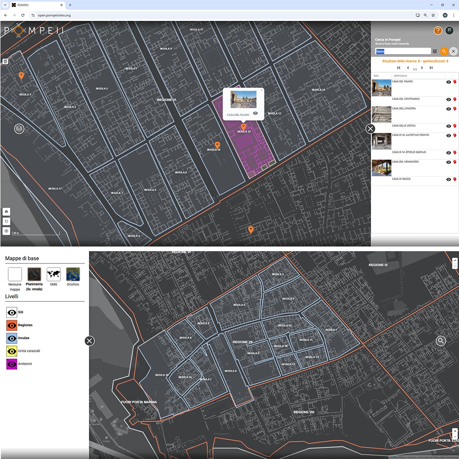Screen dimensions: 459x459
Task: Click the Casa del Fauno result thumbnail
Action: 381,88
